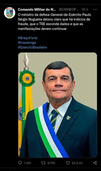Open the attached portrait photo of the minister
Screen dimensions: 101x171
tap(58, 105)
